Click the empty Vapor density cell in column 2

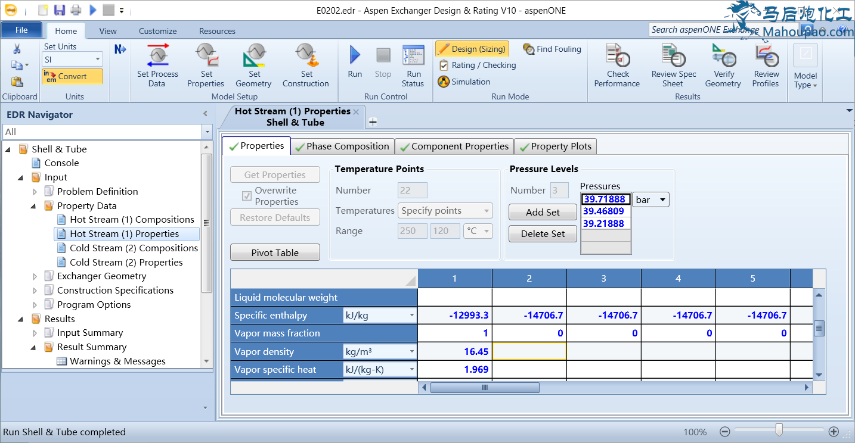529,352
